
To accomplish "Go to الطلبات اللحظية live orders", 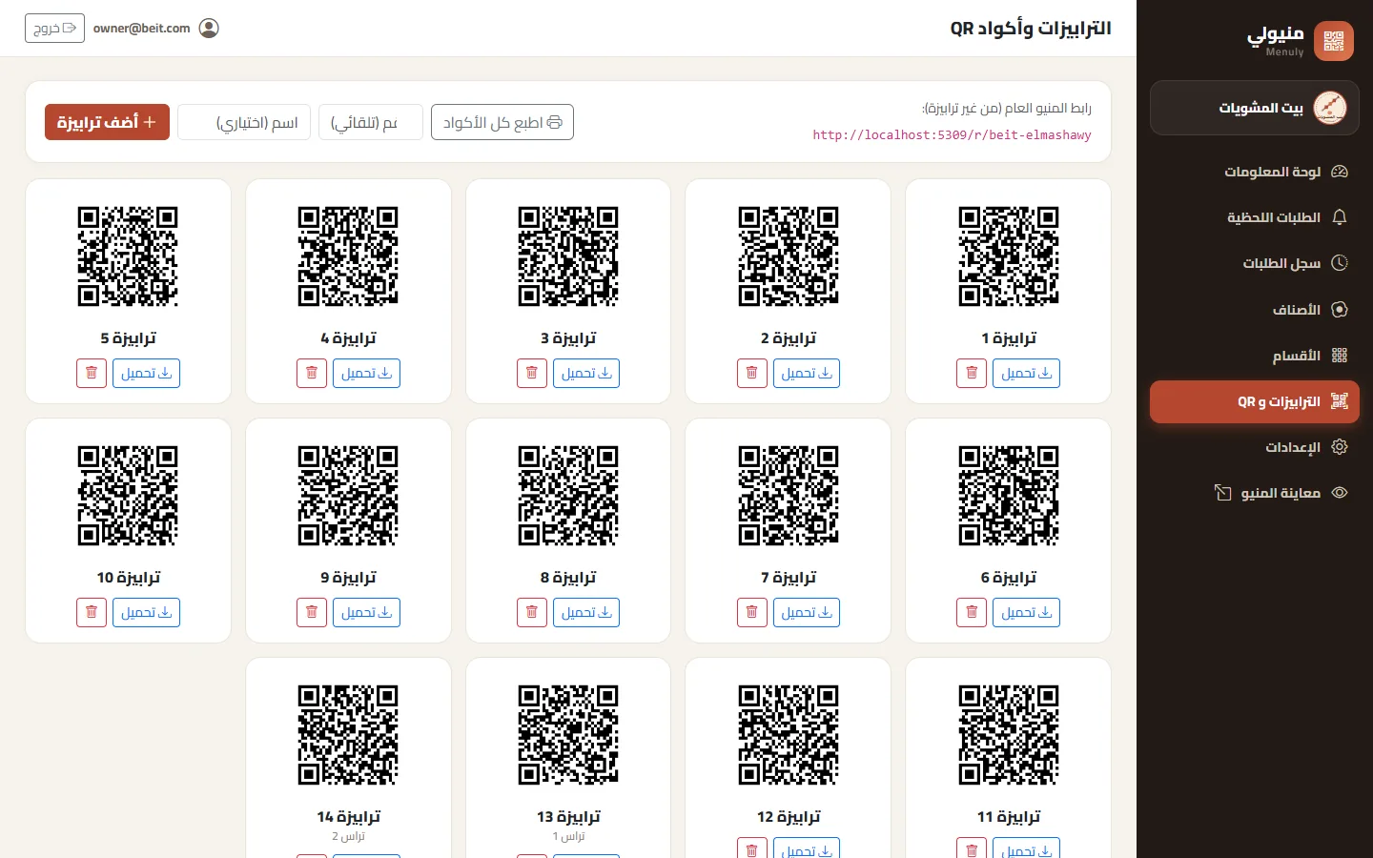I will 1255,217.
